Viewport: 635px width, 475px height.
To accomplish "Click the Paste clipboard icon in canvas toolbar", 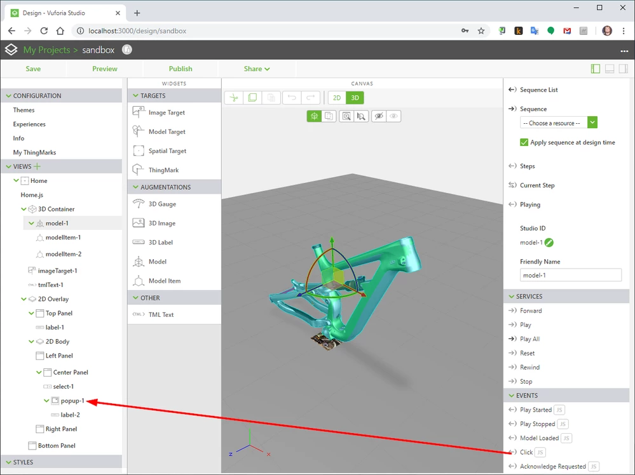I will click(x=271, y=98).
